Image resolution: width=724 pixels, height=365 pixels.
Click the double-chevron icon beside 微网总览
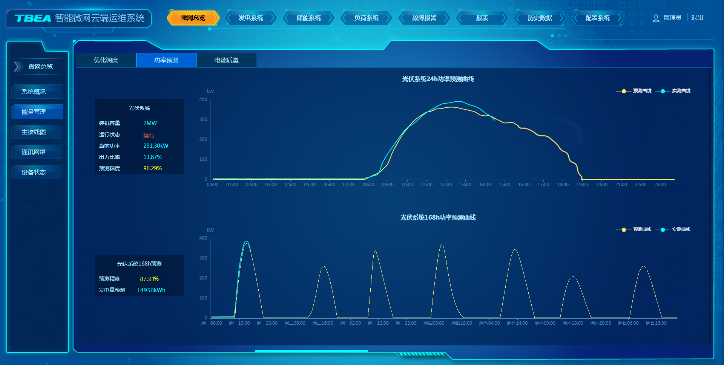click(18, 67)
